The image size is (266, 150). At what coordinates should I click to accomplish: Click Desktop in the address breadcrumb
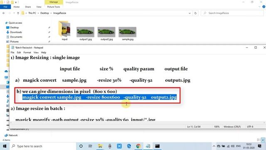tap(44, 13)
